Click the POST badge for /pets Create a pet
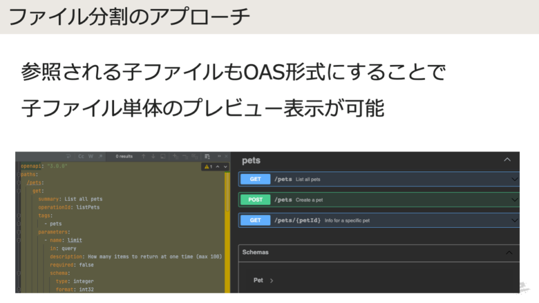 click(255, 200)
